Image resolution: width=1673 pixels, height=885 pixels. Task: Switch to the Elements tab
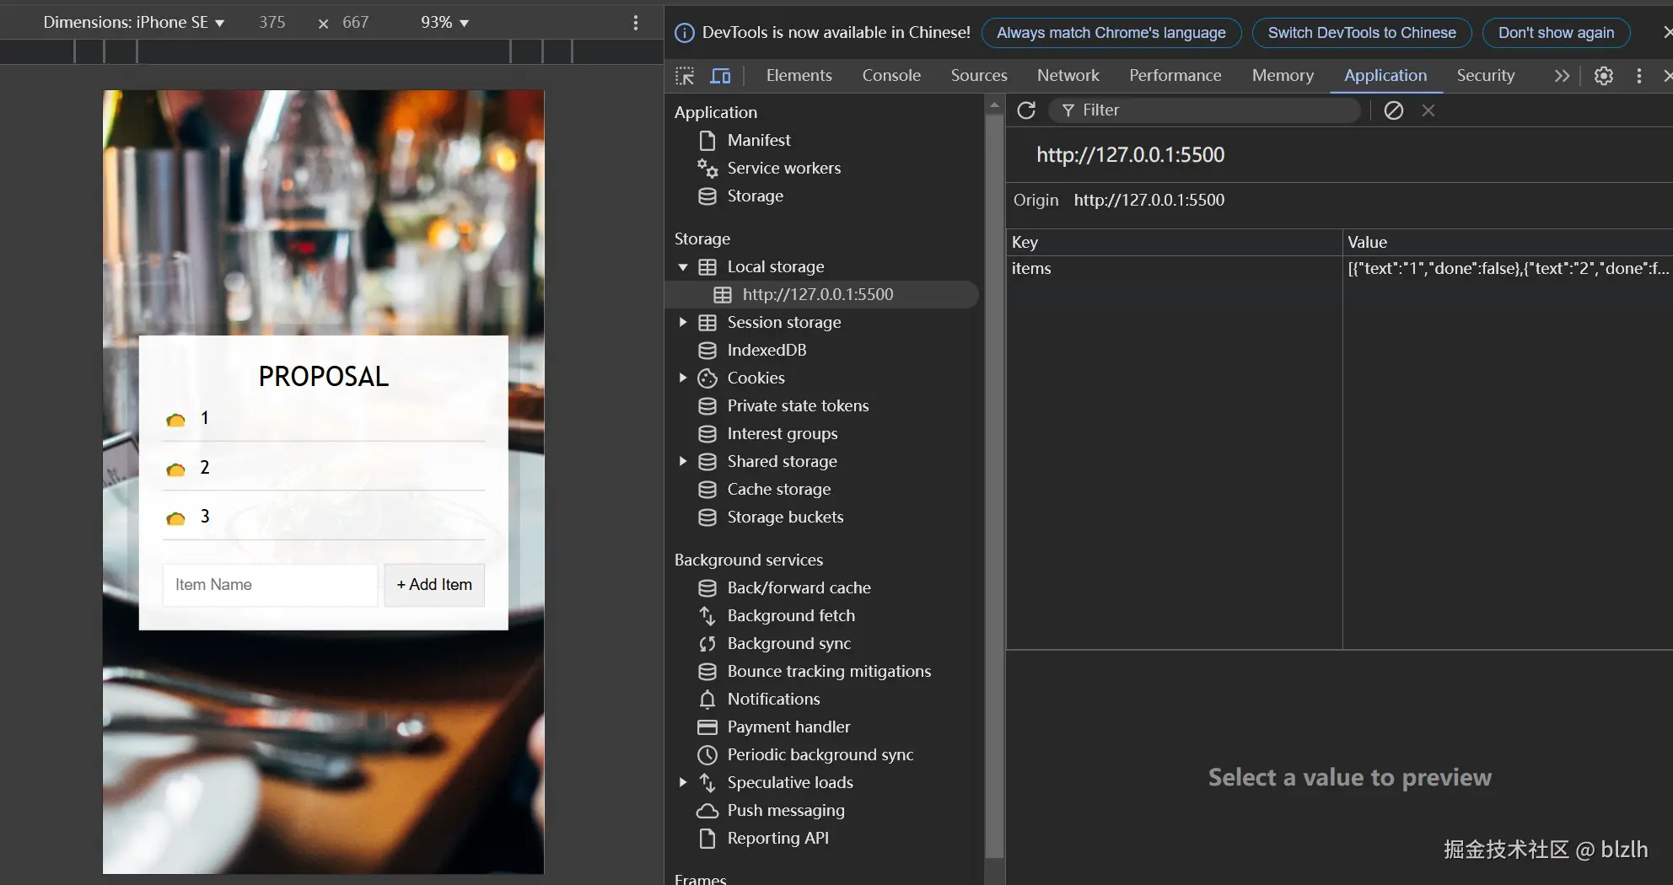(x=799, y=76)
